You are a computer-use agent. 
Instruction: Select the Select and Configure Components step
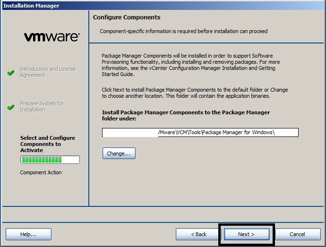(47, 144)
